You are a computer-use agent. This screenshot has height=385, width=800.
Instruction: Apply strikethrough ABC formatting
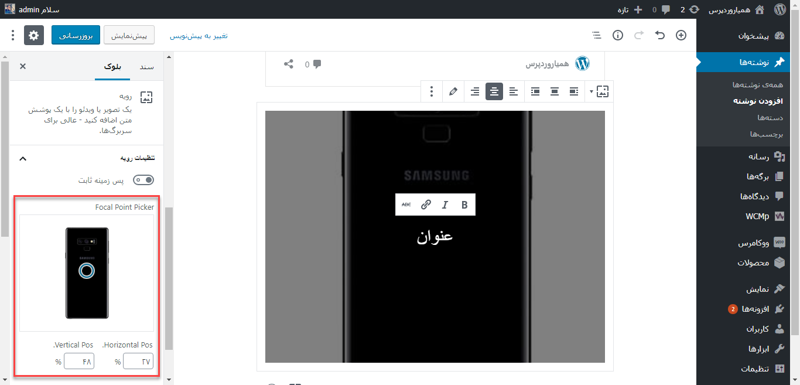point(406,205)
